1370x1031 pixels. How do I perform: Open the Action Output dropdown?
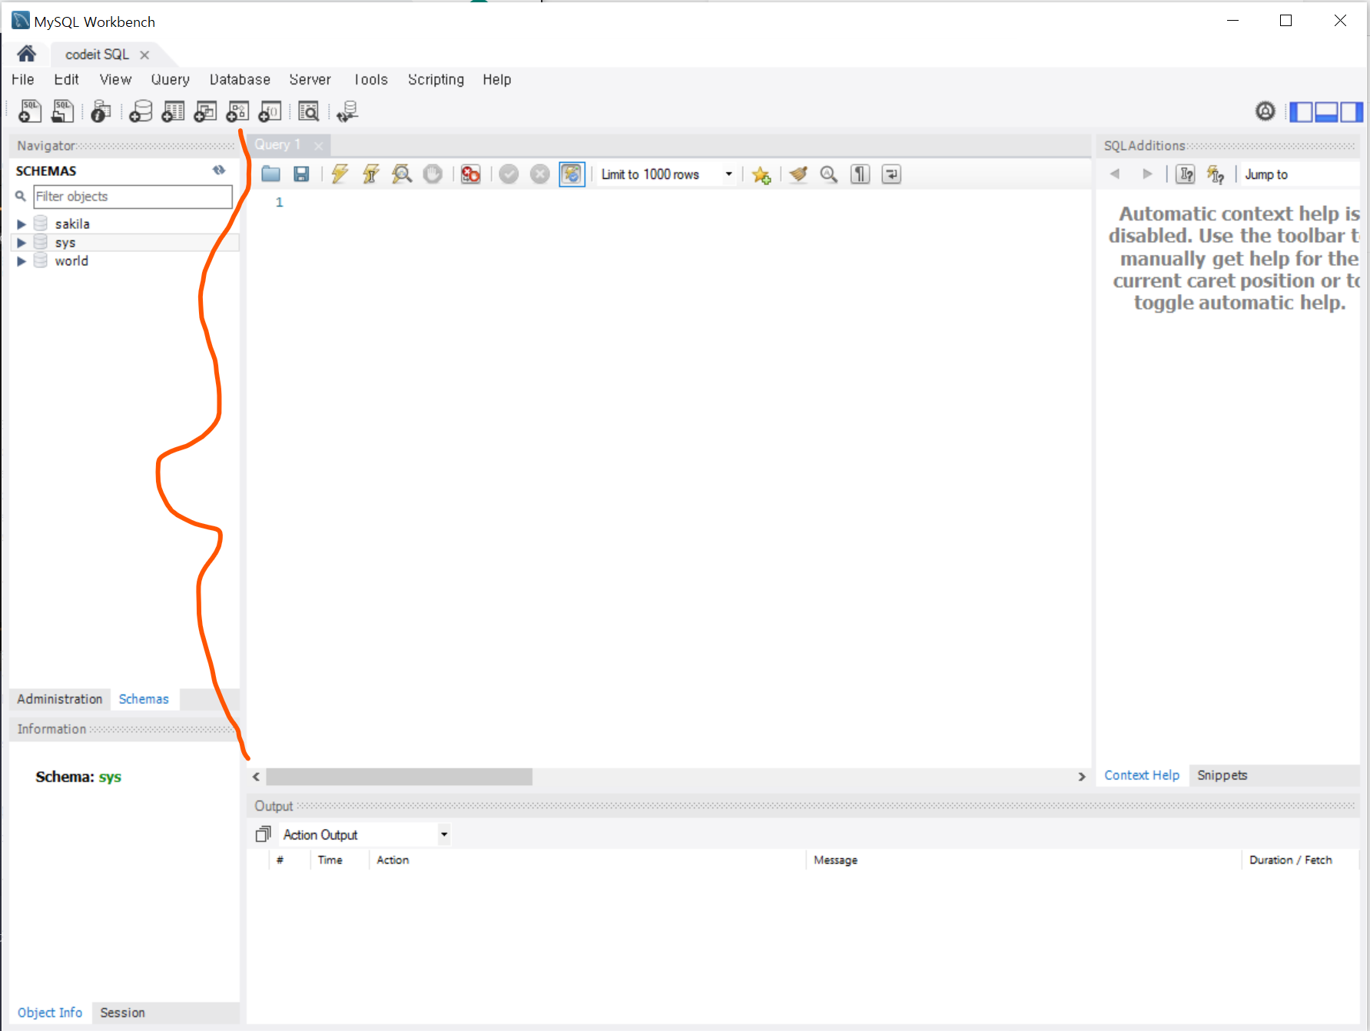coord(364,834)
